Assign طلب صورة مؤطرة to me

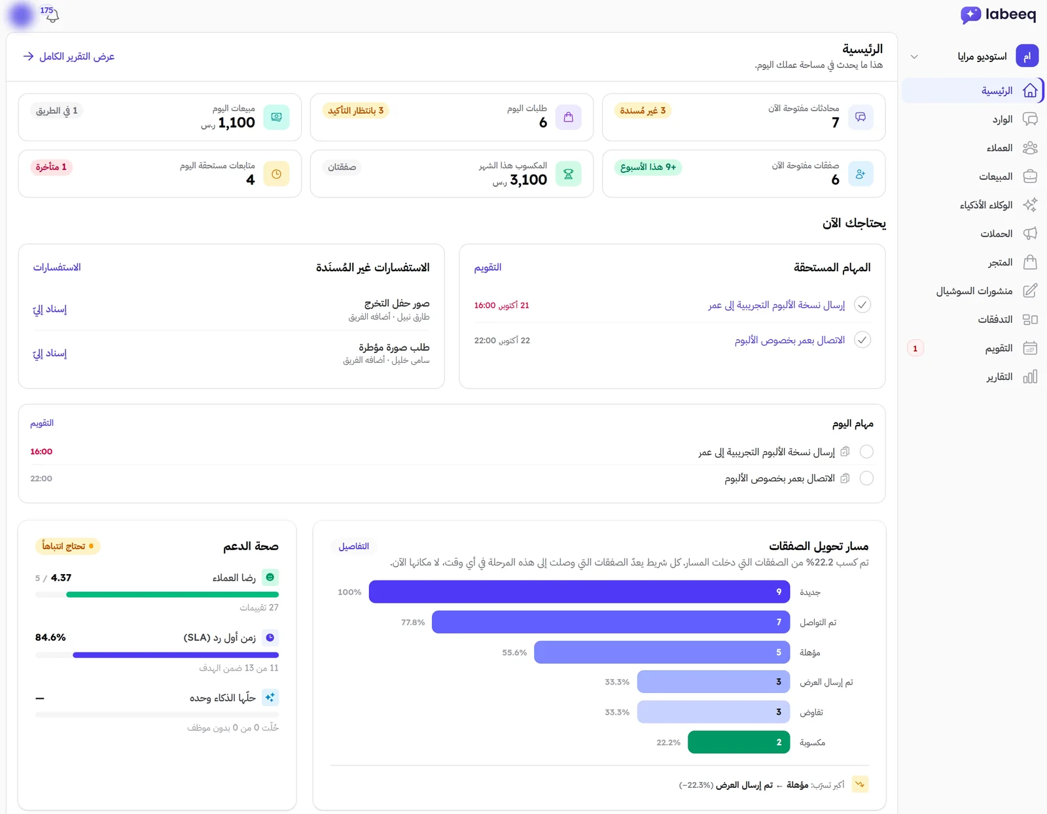pyautogui.click(x=50, y=354)
